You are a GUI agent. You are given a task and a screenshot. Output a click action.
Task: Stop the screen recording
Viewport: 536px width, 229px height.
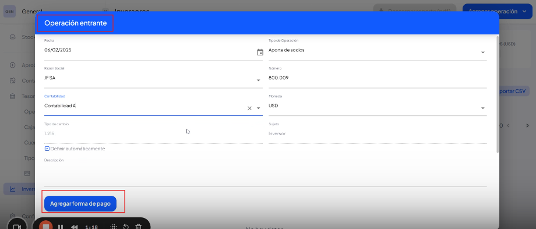click(x=45, y=227)
